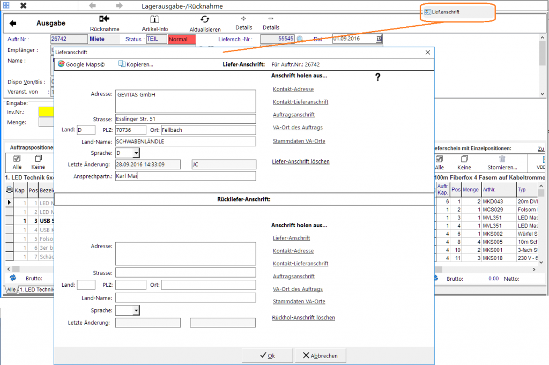Click VA-Ort des Auftrags in upper section
The image size is (549, 365).
pos(298,128)
